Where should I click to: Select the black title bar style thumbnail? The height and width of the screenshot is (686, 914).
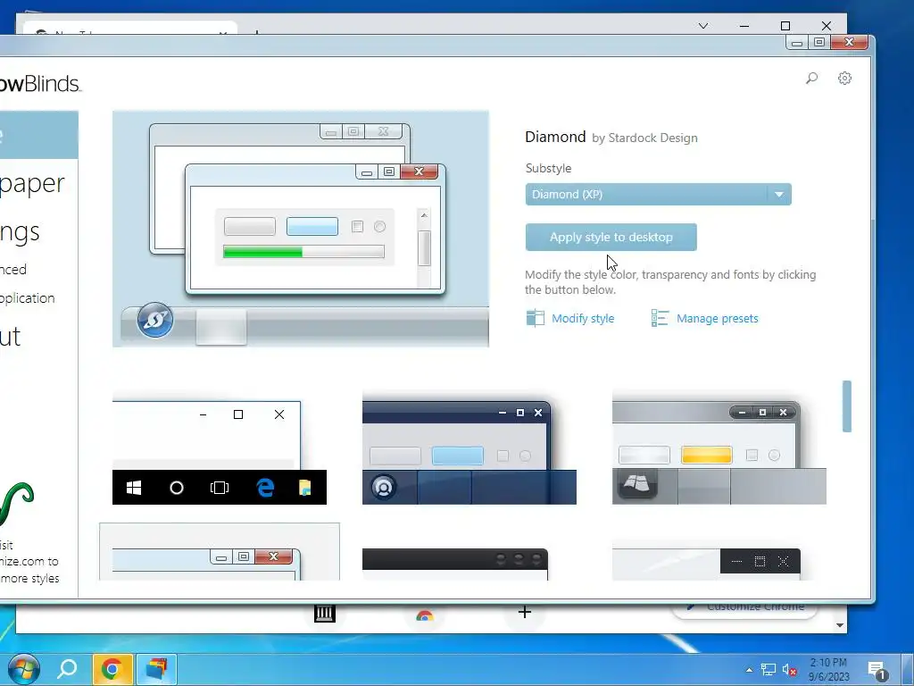click(x=454, y=565)
